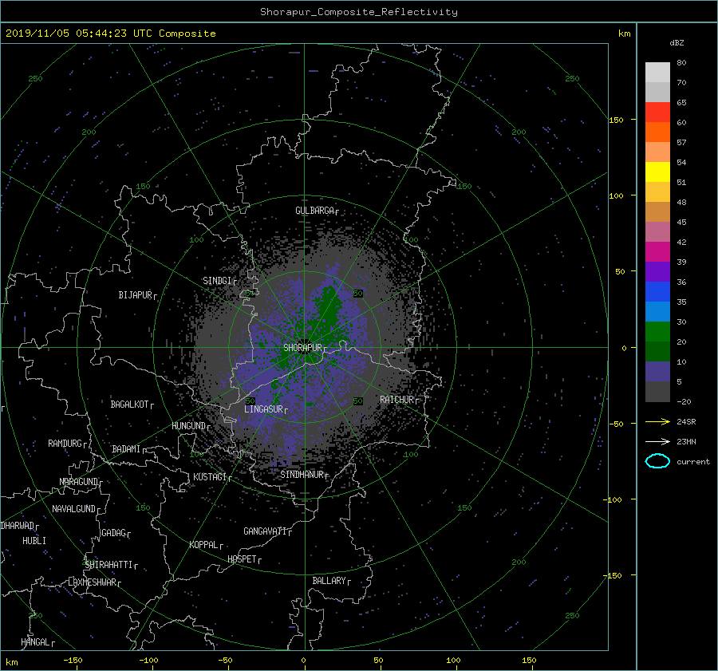This screenshot has height=671, width=718.
Task: Click the SINDGI city label
Action: tap(217, 281)
